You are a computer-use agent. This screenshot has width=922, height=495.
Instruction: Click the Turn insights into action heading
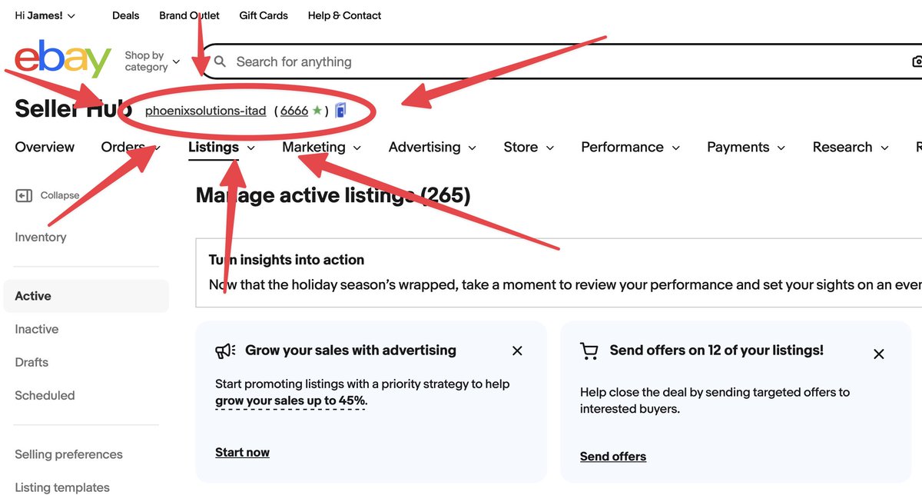[287, 260]
